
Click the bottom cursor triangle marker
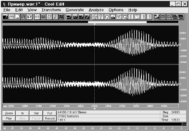click(x=95, y=108)
